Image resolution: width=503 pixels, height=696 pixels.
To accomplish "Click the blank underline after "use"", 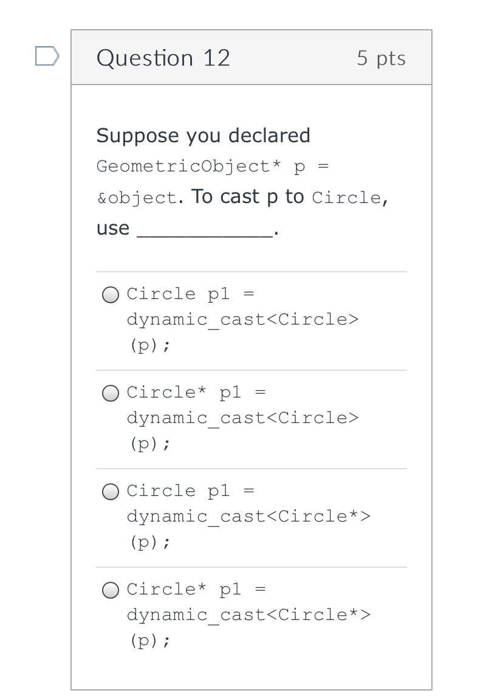I will 204,230.
